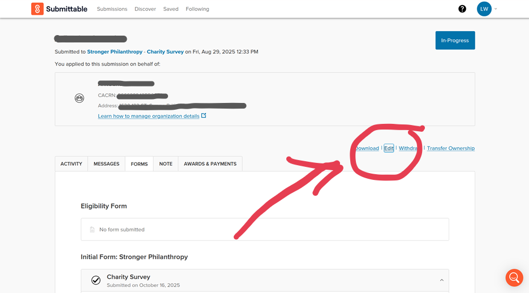Click the external link icon beside organization details

204,116
